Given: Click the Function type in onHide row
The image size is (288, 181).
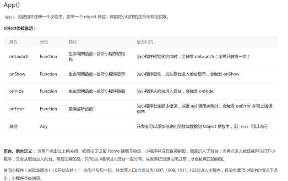Looking at the screenshot, I should click(x=49, y=91).
